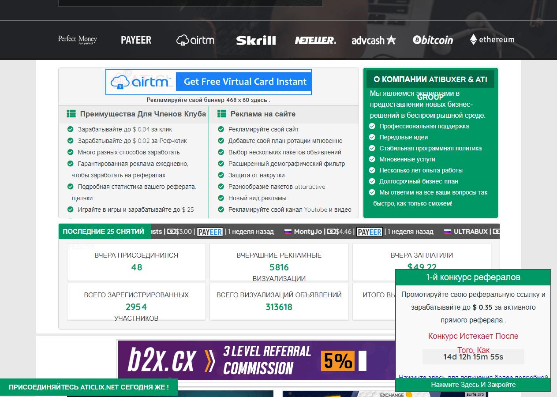
Task: Click 'Рекламируйте свой баннер 468 x 60 здесь' link
Action: [x=208, y=100]
